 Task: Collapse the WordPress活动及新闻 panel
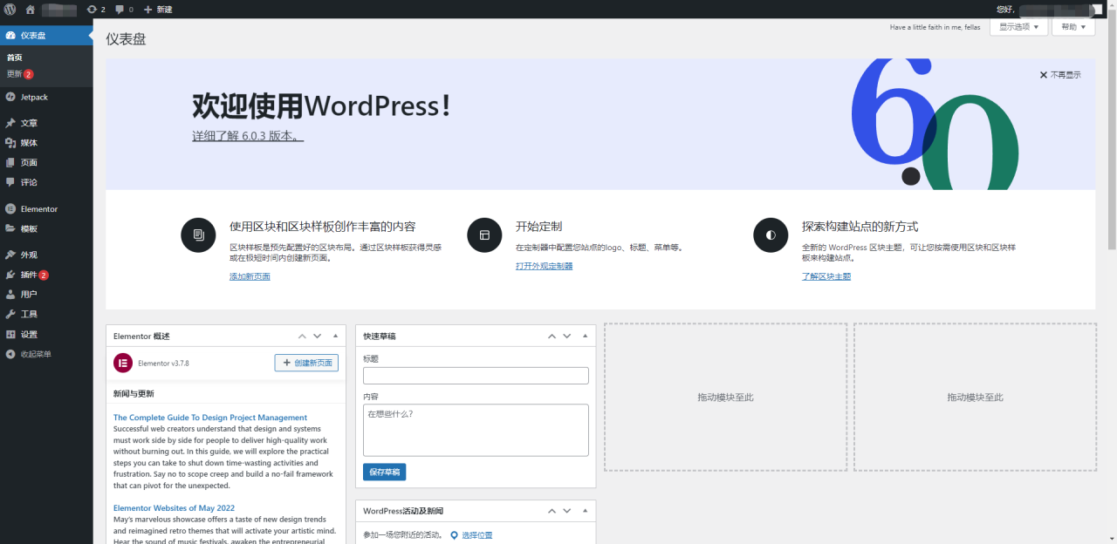point(585,511)
